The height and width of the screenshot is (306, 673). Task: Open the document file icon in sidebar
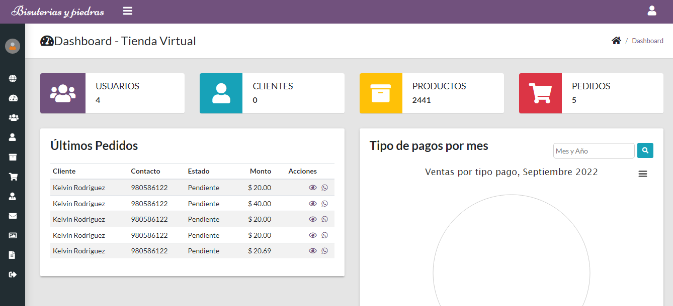click(12, 255)
